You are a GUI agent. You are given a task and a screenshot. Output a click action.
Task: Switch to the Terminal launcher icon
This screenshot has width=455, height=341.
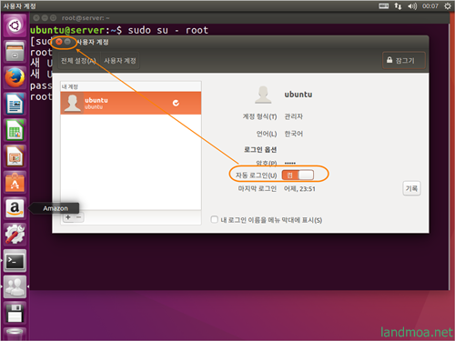(15, 261)
